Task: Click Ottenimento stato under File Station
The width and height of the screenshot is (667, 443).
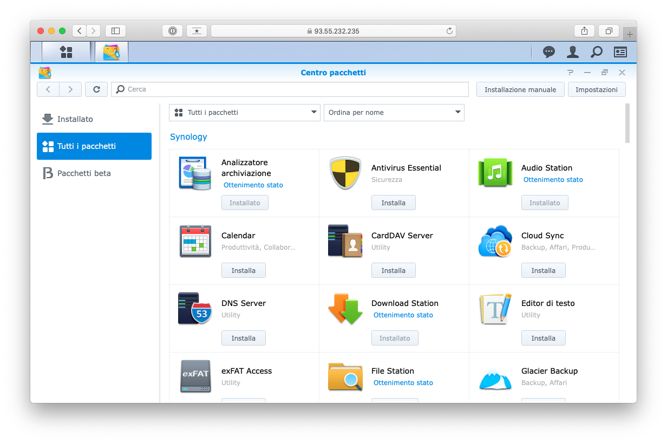Action: [x=403, y=383]
